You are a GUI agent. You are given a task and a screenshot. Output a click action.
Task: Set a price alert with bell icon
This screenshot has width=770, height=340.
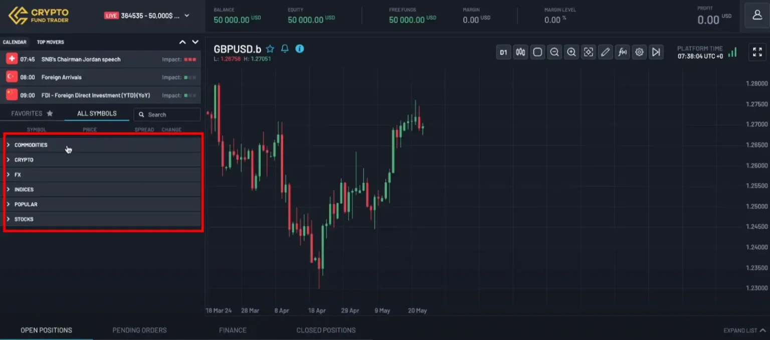(x=285, y=49)
